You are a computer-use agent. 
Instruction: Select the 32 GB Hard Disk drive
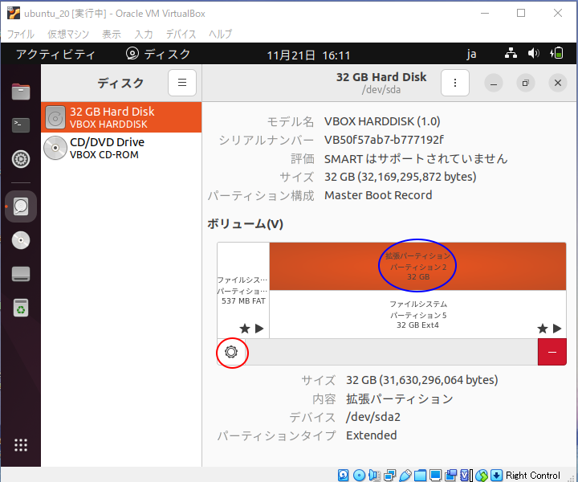pos(121,117)
